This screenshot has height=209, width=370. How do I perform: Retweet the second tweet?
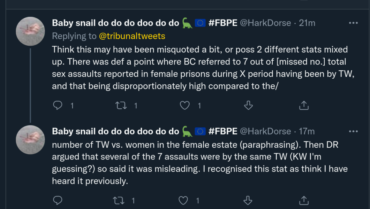pos(119,200)
